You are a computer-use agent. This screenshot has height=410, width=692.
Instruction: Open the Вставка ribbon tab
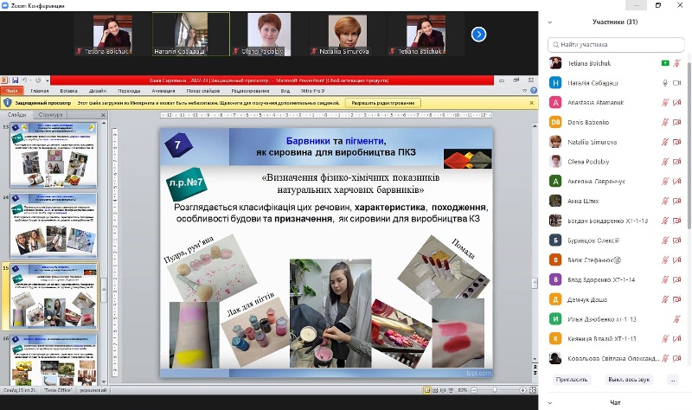69,91
